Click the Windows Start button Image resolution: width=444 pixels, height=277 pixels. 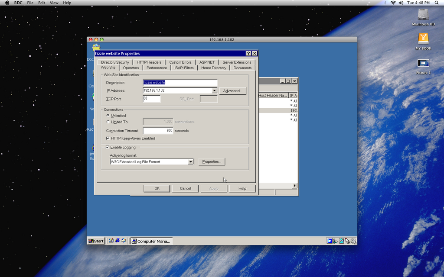pos(96,241)
